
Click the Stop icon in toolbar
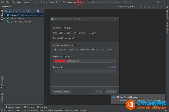pos(161,7)
